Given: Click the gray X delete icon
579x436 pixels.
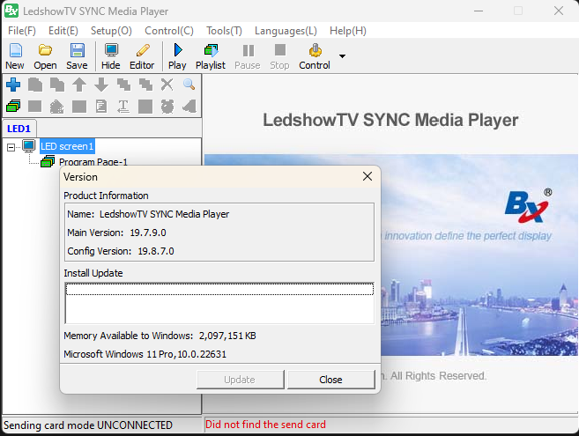Looking at the screenshot, I should pyautogui.click(x=167, y=85).
